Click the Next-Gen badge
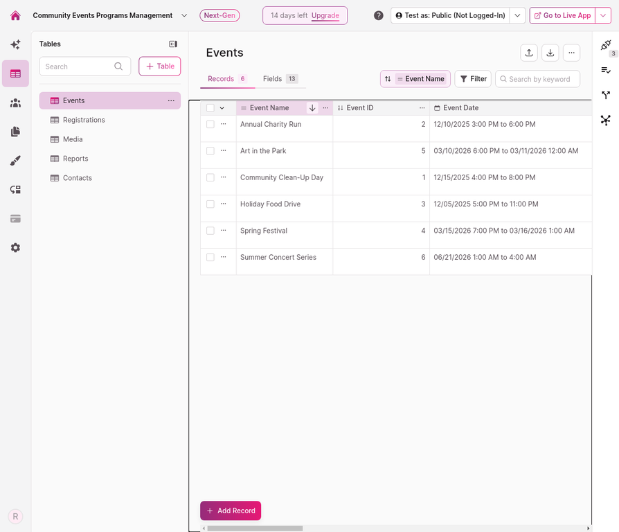Viewport: 619px width, 532px height. pyautogui.click(x=219, y=15)
